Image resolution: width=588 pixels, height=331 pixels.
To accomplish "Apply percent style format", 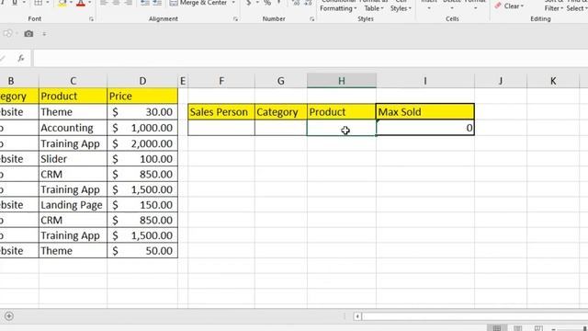I will point(267,3).
